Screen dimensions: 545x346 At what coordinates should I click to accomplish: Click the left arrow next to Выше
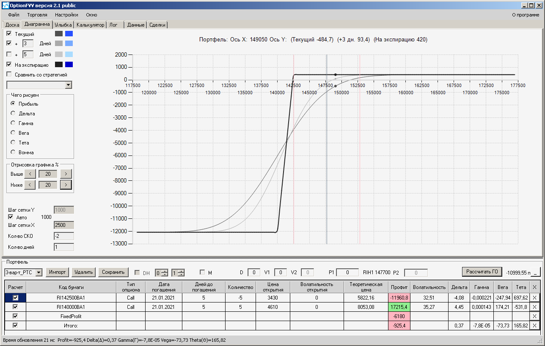pyautogui.click(x=30, y=174)
